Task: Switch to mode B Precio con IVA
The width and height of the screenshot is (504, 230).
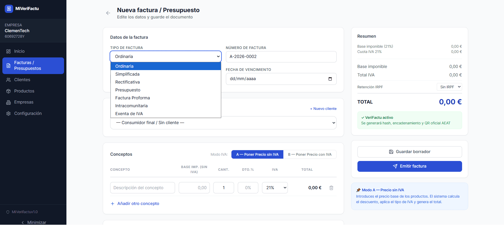Action: [x=310, y=154]
